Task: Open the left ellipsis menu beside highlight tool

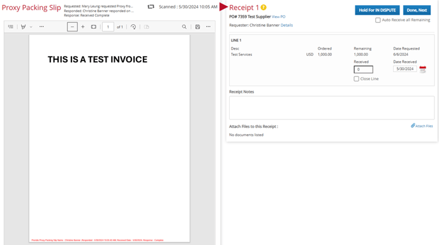Action: pyautogui.click(x=41, y=27)
